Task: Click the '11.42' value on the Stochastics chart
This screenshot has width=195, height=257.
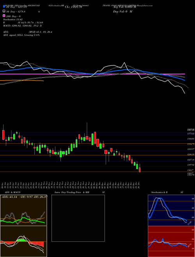Action: (x=189, y=223)
